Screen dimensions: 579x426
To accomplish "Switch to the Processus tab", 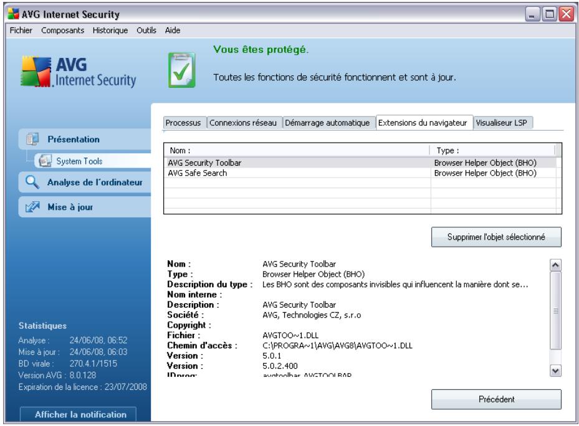I will (183, 123).
